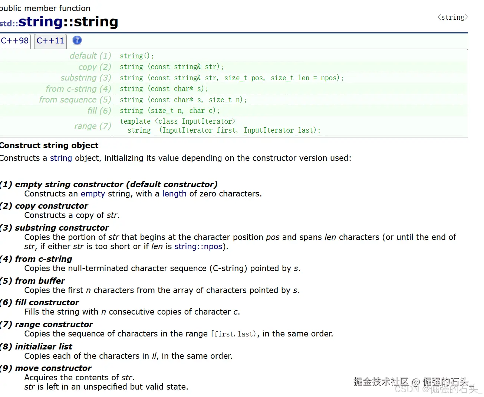The width and height of the screenshot is (484, 397).
Task: Click the Construct string object heading
Action: [x=49, y=146]
